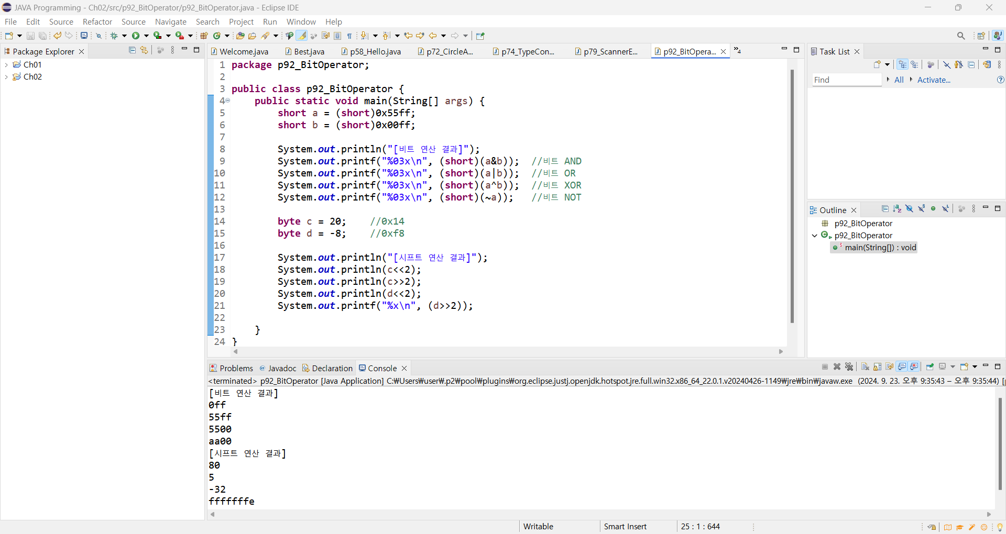1006x534 pixels.
Task: Open the New file dropdown arrow
Action: coord(19,36)
